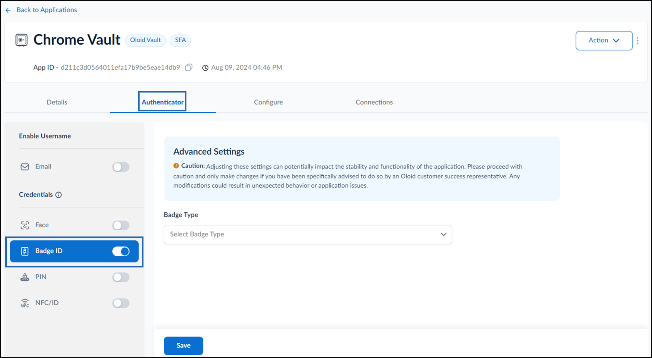The width and height of the screenshot is (652, 358).
Task: Switch on the PIN toggle
Action: (x=121, y=277)
